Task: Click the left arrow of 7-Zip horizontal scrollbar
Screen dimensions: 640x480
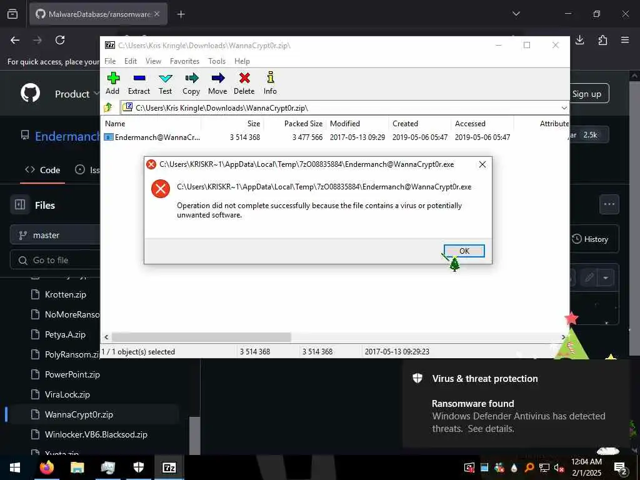Action: tap(106, 337)
